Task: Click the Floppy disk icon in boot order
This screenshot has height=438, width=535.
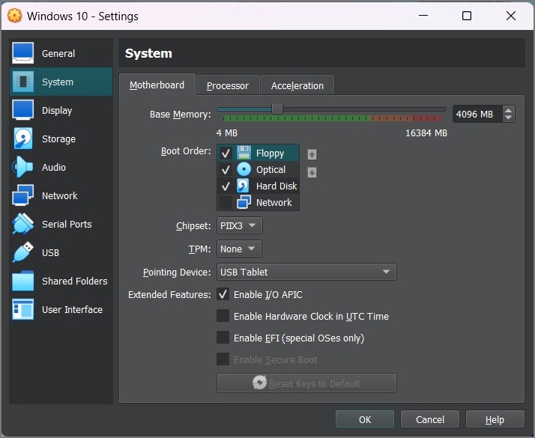Action: pyautogui.click(x=244, y=153)
